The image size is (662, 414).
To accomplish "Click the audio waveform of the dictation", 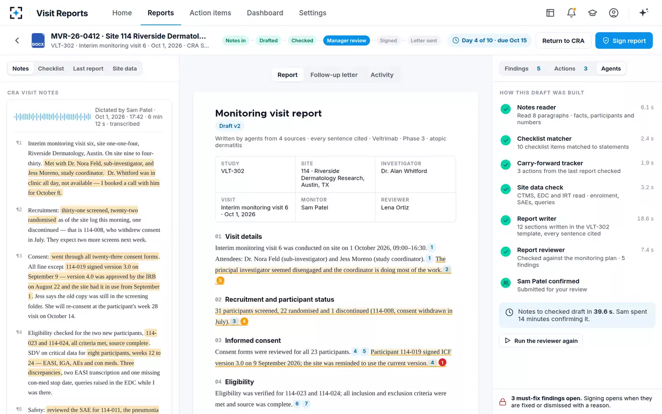I will [x=52, y=117].
